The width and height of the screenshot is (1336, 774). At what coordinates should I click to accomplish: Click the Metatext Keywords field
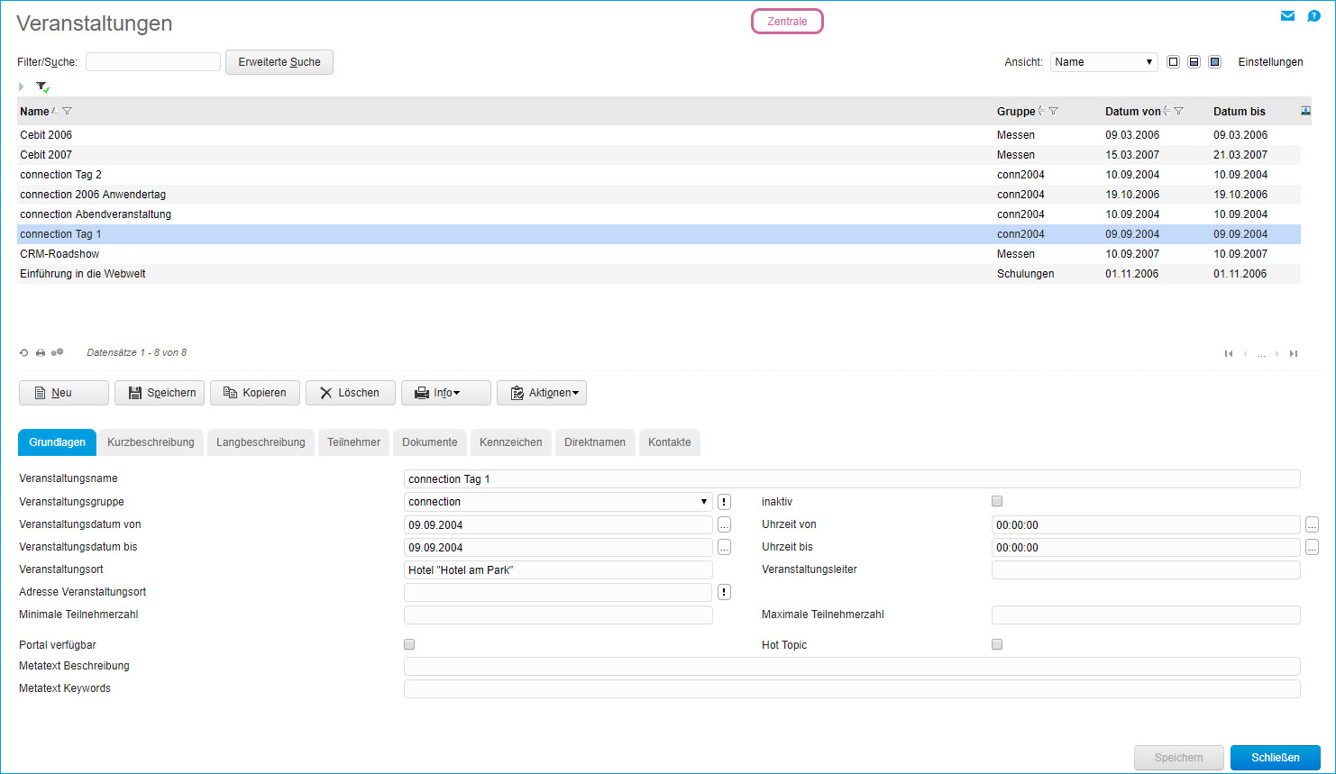pyautogui.click(x=852, y=688)
